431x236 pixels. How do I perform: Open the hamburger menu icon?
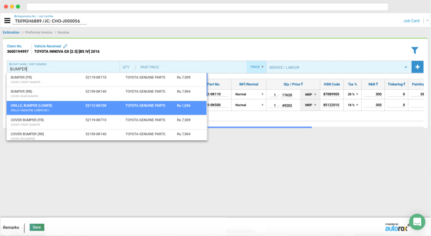(7, 21)
